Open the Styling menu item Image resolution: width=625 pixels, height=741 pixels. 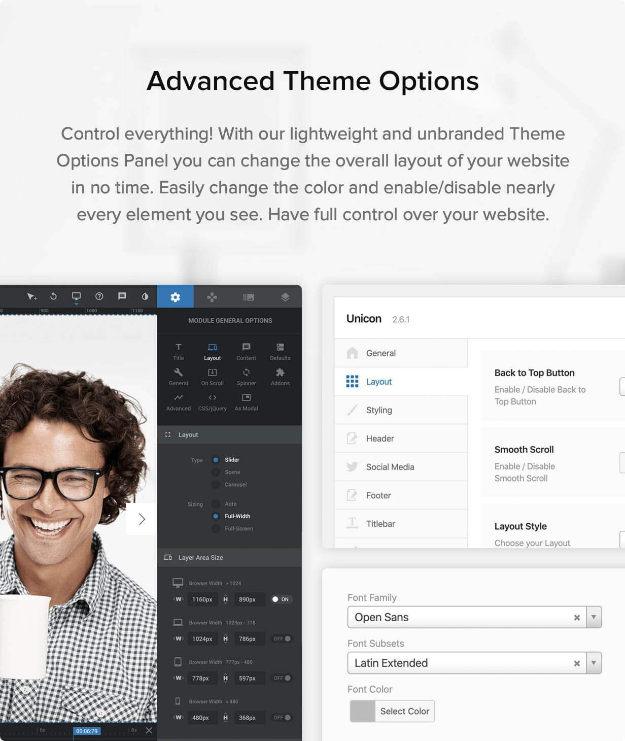378,410
